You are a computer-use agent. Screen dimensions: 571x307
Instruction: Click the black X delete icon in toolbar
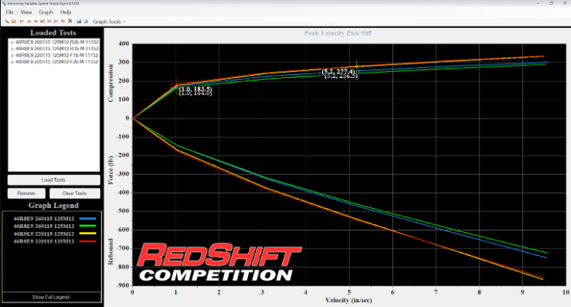pyautogui.click(x=70, y=21)
